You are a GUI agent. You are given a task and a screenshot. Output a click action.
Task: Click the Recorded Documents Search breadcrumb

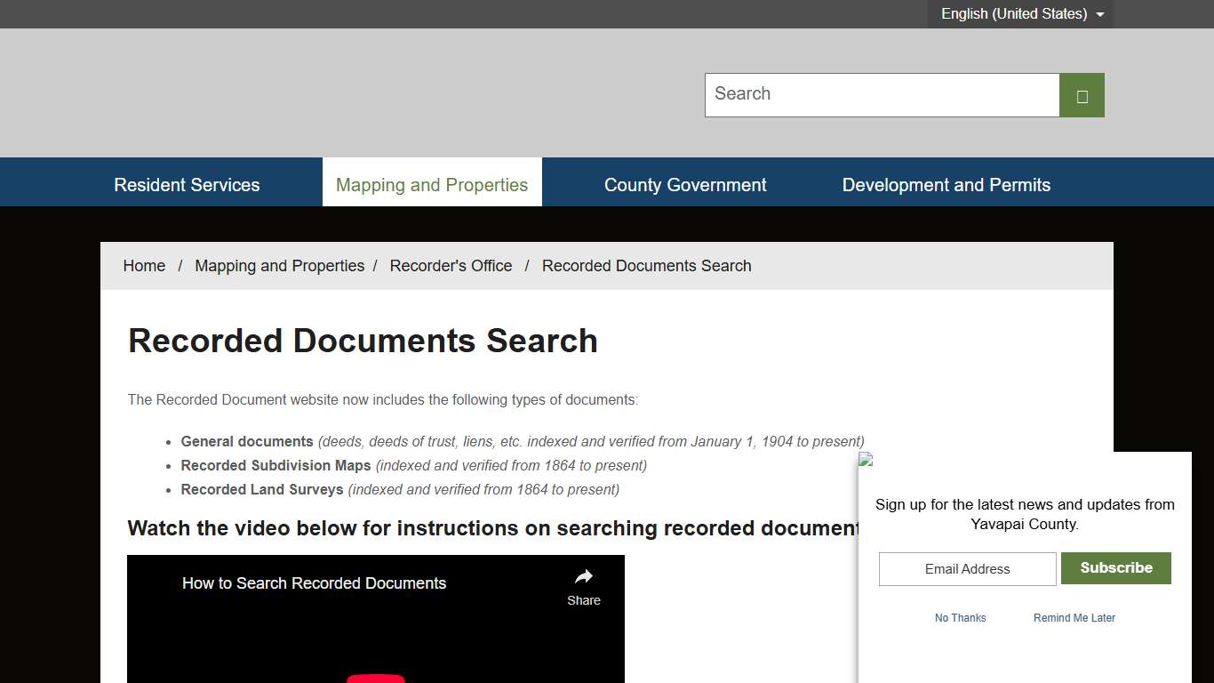click(x=646, y=265)
